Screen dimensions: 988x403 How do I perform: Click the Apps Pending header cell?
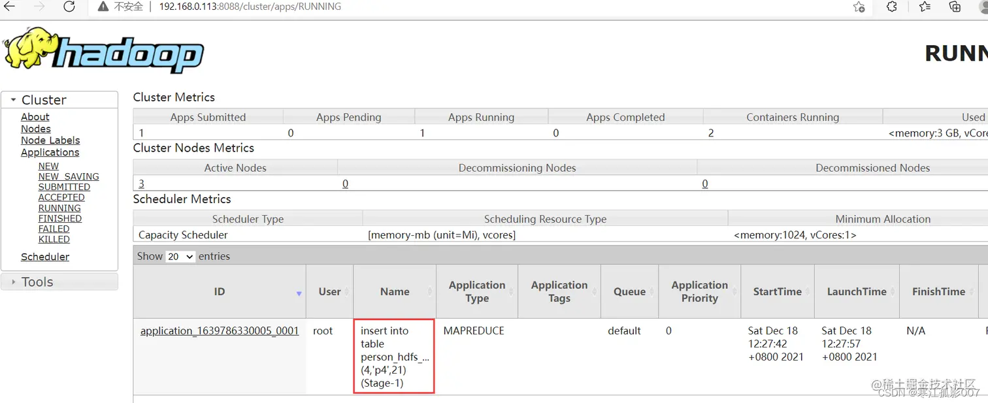(x=349, y=118)
